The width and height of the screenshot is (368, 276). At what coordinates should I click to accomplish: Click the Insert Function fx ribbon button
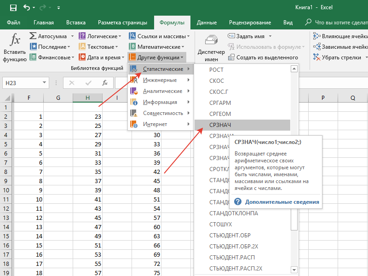[x=15, y=47]
